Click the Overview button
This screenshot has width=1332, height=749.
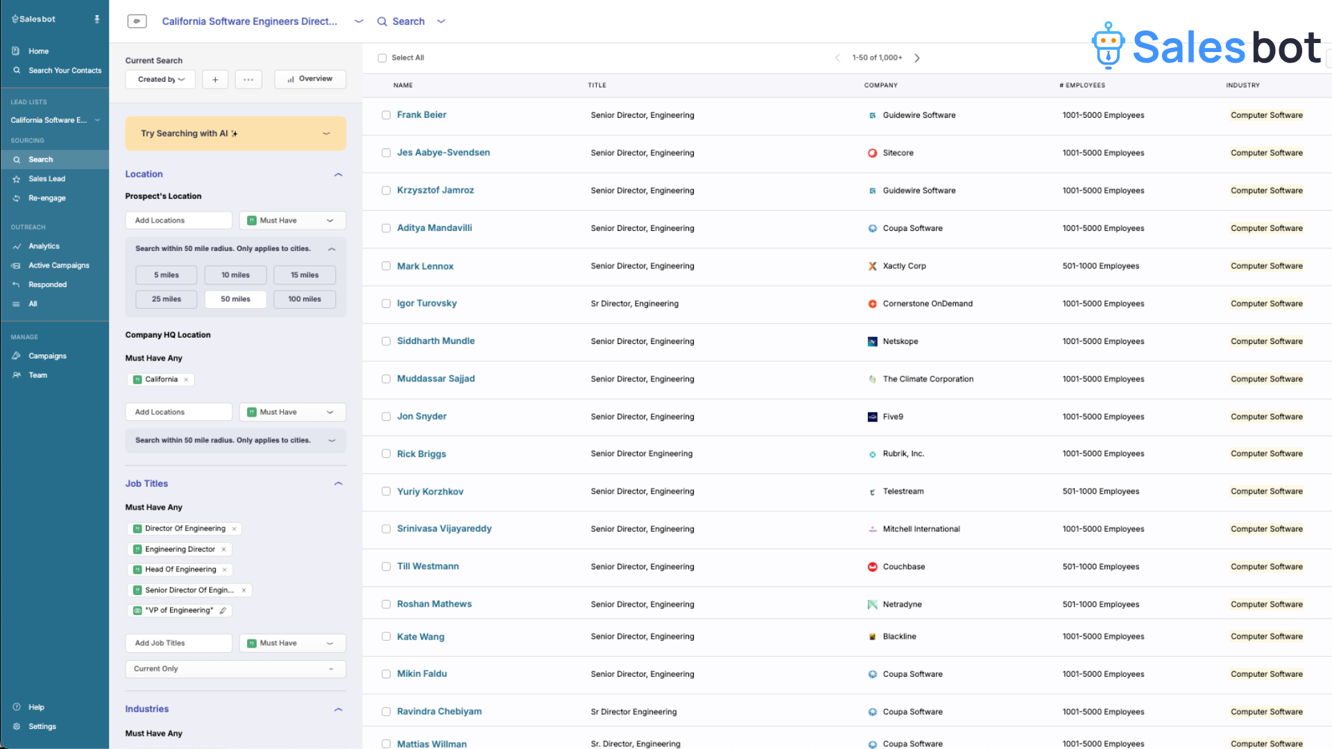coord(310,79)
